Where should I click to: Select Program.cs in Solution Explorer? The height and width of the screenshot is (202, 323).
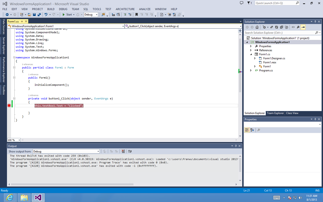click(x=266, y=70)
